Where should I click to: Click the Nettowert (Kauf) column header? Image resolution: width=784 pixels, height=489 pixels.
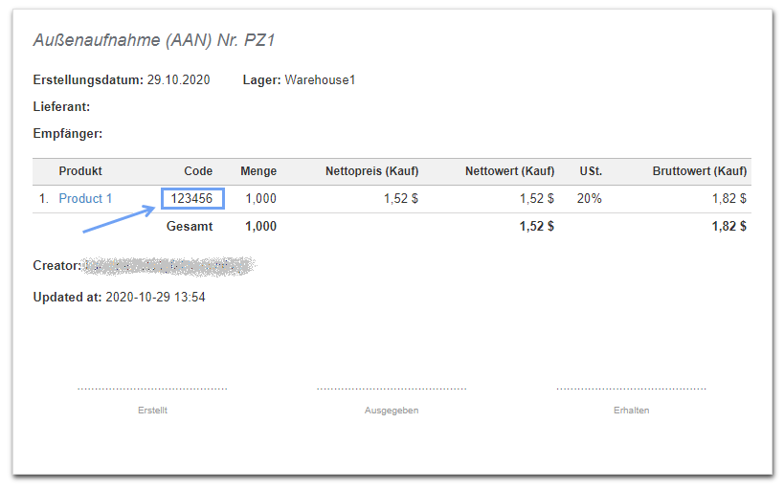click(510, 171)
